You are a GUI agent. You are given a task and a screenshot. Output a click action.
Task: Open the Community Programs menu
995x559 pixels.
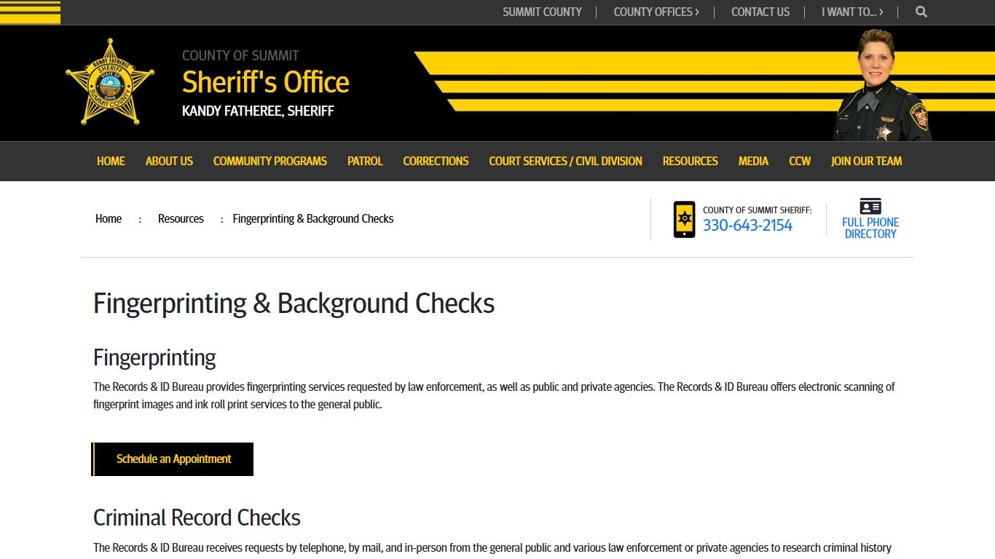click(270, 161)
